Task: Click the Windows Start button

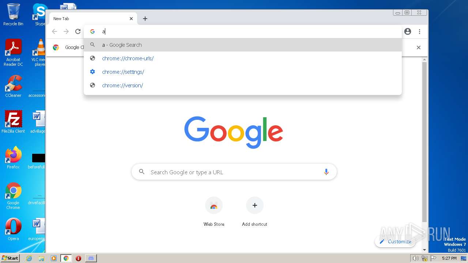Action: click(x=10, y=258)
